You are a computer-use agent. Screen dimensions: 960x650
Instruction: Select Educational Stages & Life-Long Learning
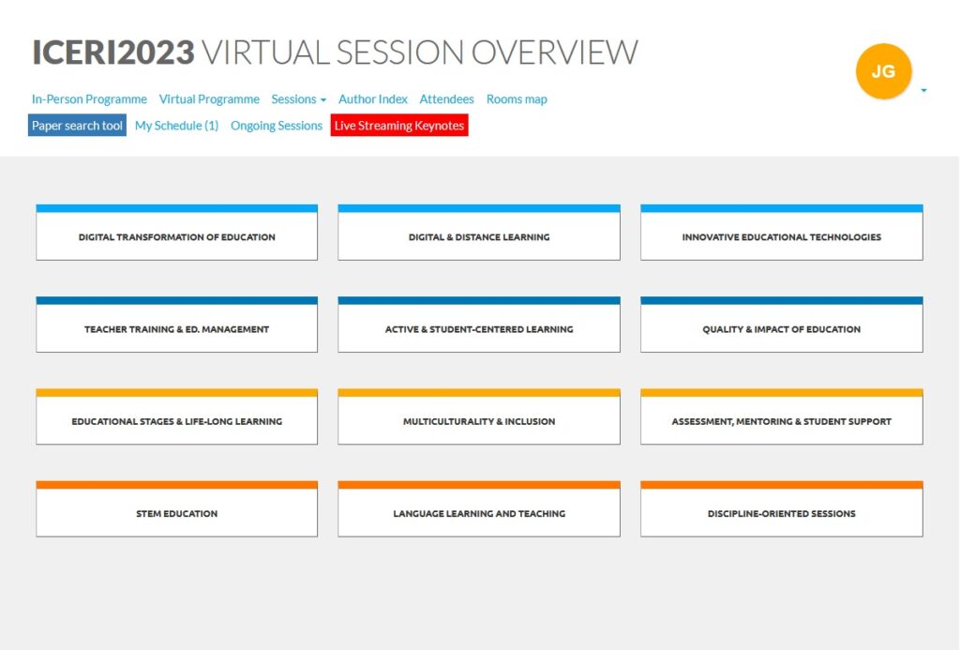[177, 416]
